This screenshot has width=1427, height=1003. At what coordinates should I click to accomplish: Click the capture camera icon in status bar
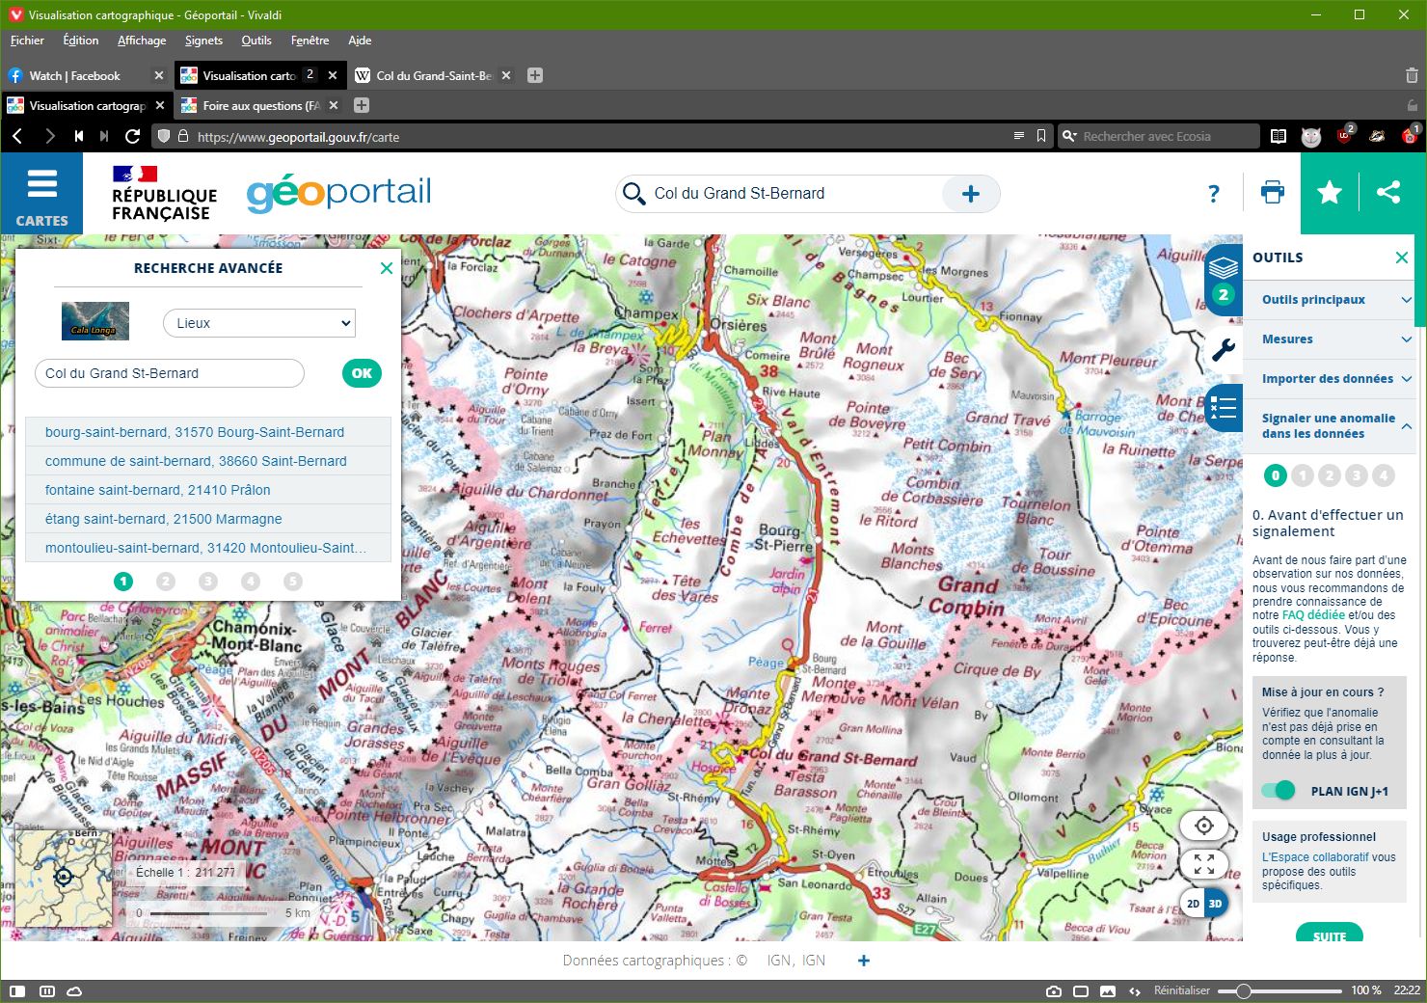1054,990
